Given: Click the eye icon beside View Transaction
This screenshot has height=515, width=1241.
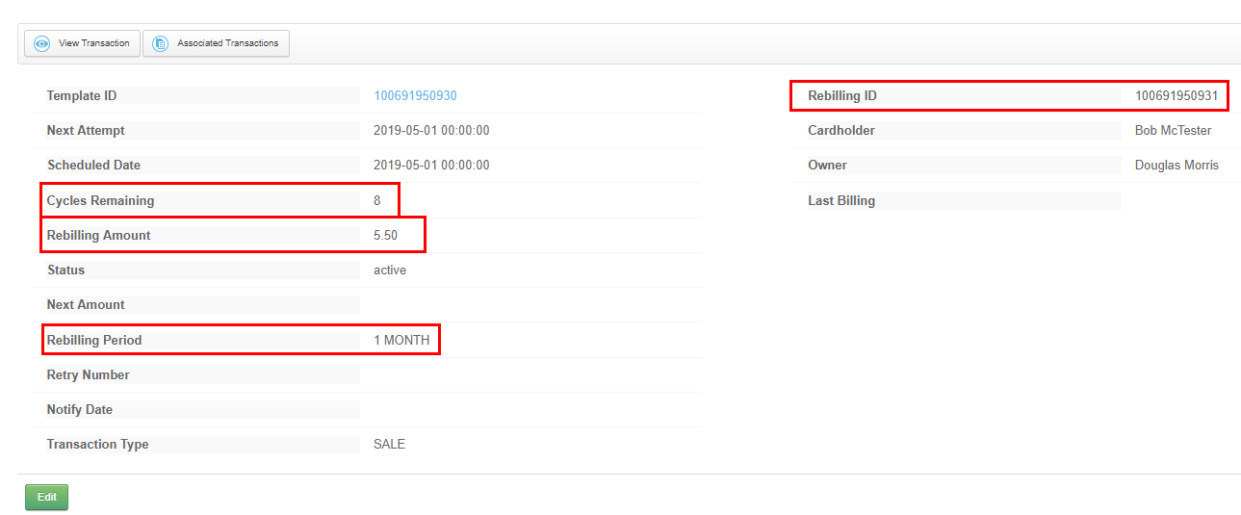Looking at the screenshot, I should click(x=41, y=43).
